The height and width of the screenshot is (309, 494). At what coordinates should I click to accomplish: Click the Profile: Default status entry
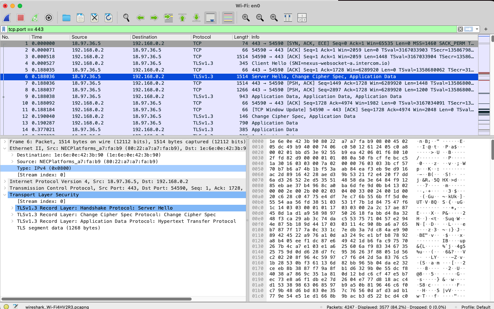point(477,307)
